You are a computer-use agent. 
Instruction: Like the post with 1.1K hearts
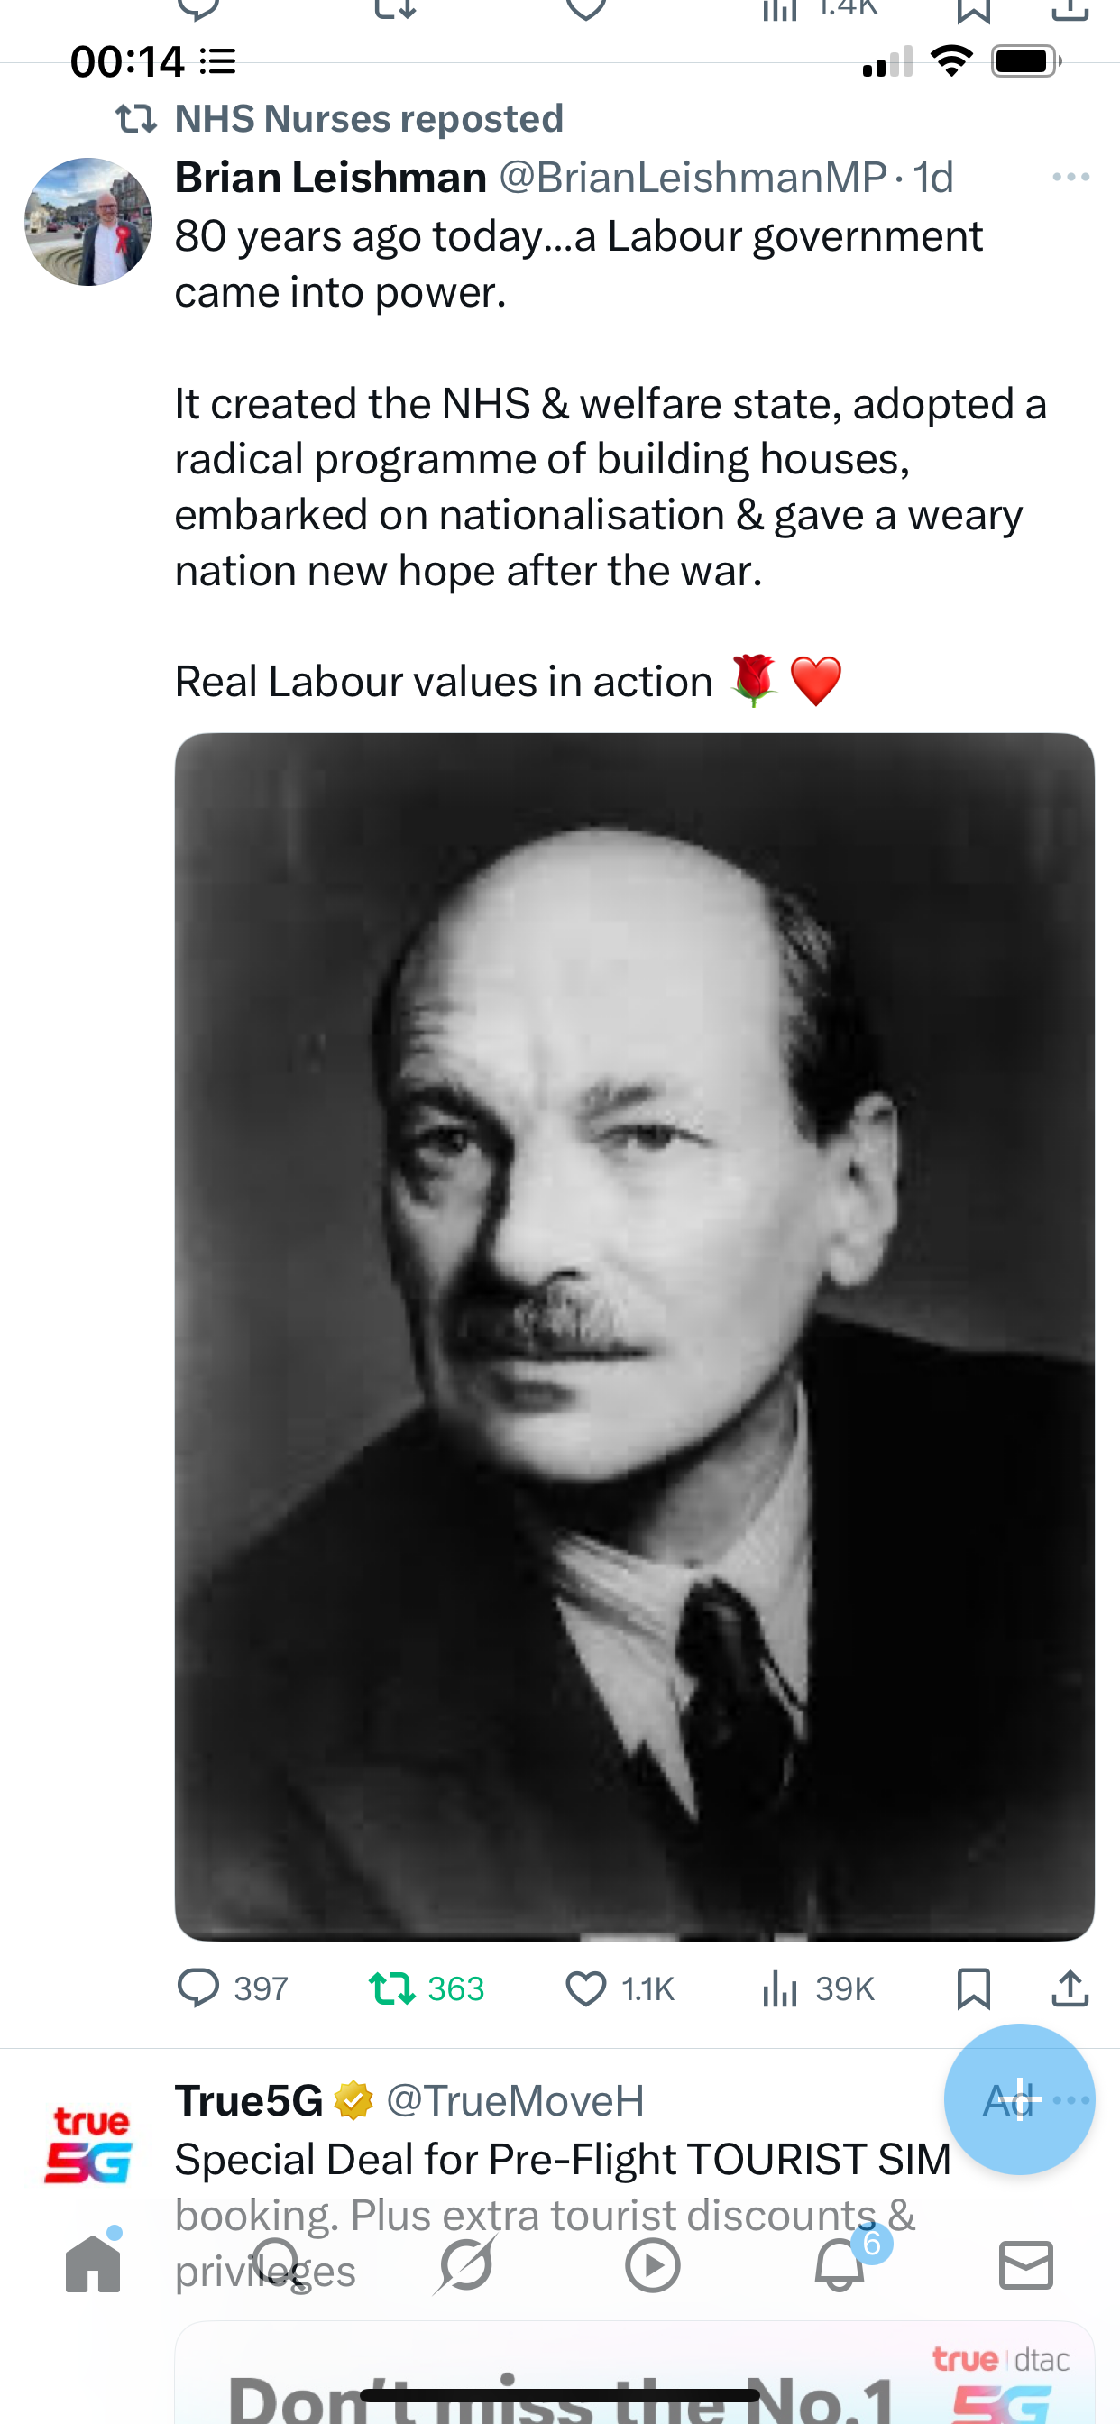(x=585, y=1988)
